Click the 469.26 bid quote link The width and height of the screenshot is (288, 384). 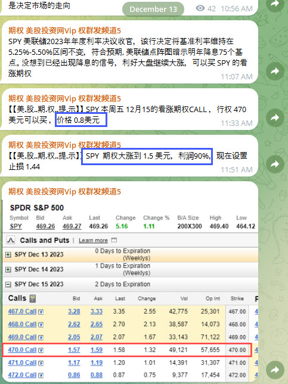coord(45,227)
